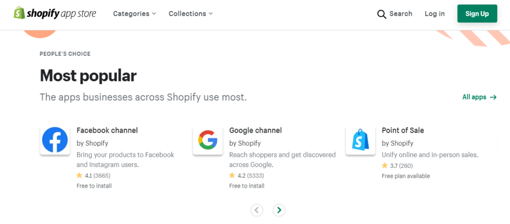This screenshot has height=224, width=510.
Task: Go to next carousel page arrow
Action: [279, 210]
